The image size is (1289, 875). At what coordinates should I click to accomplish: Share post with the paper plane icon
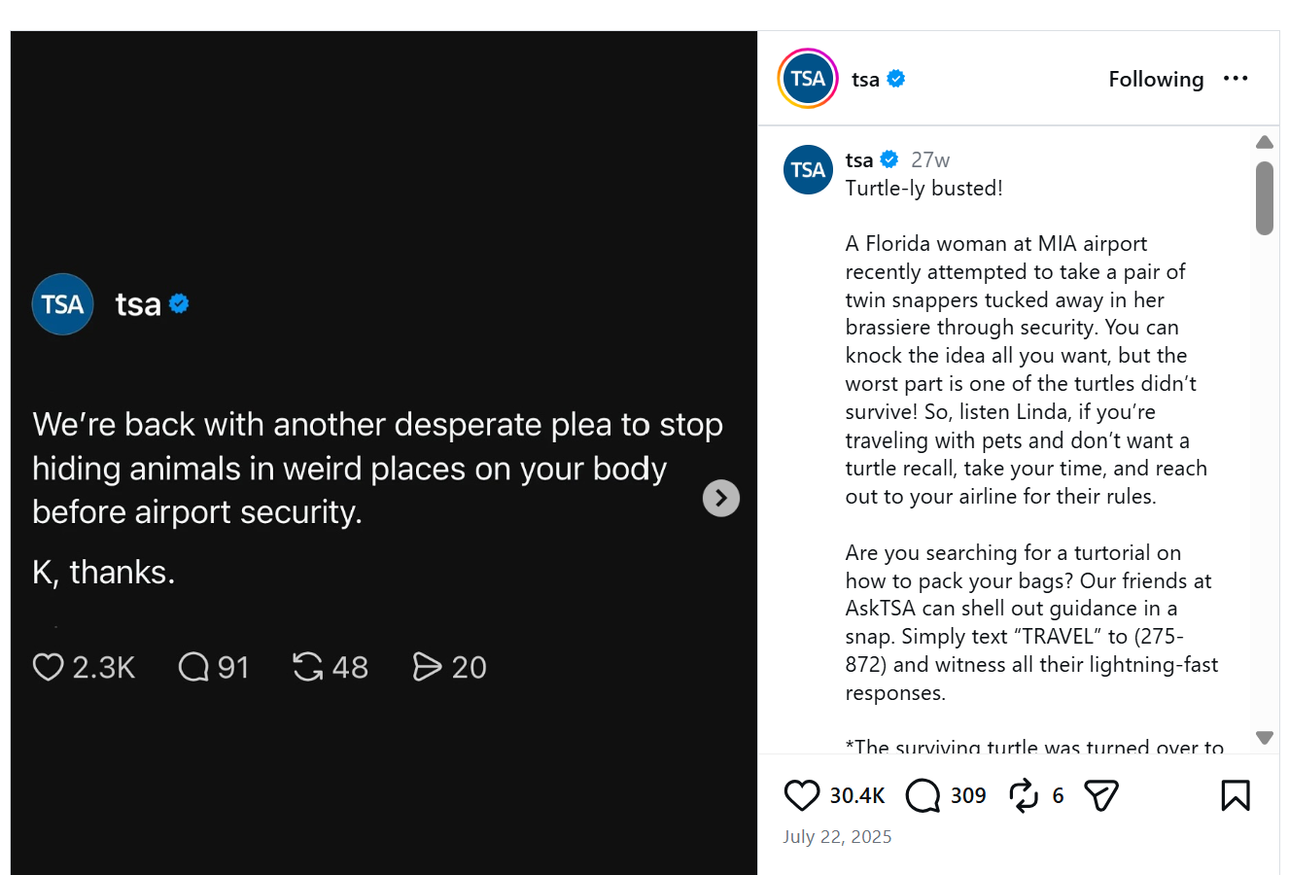[1100, 795]
